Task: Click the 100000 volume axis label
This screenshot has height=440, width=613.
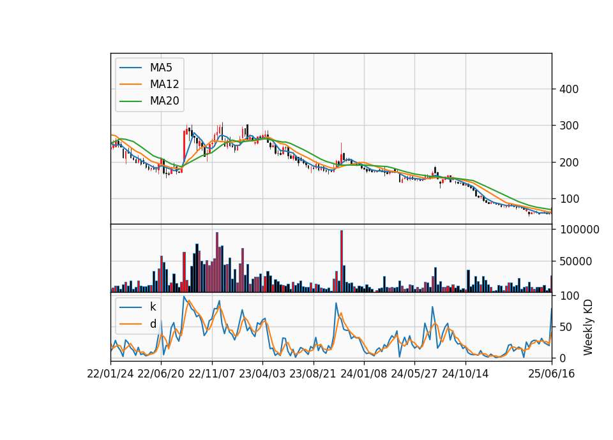Action: tap(579, 230)
